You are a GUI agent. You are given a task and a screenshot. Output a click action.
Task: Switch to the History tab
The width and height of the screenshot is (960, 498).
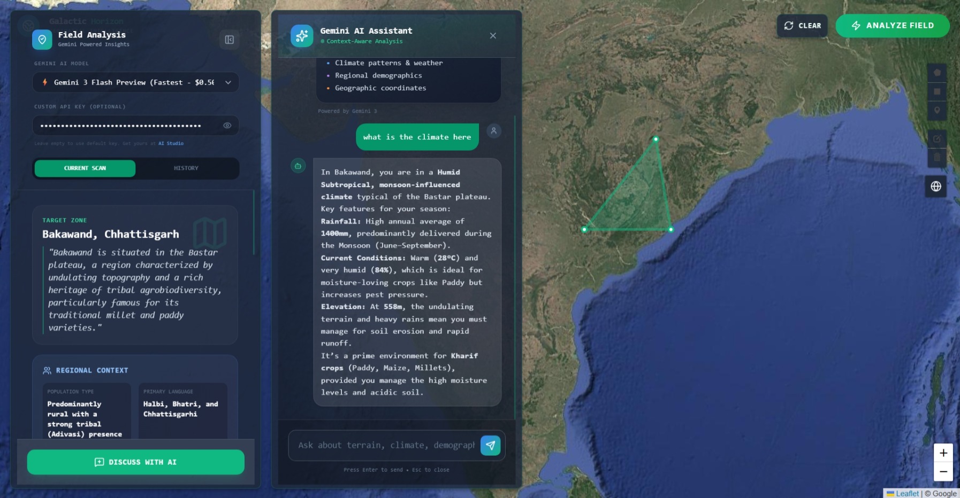pos(186,168)
